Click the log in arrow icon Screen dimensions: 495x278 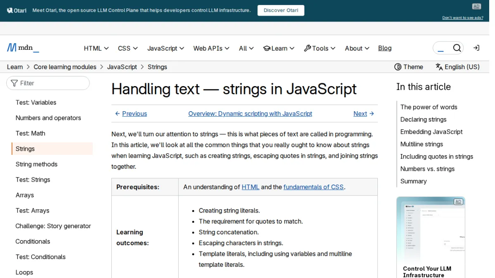point(476,48)
